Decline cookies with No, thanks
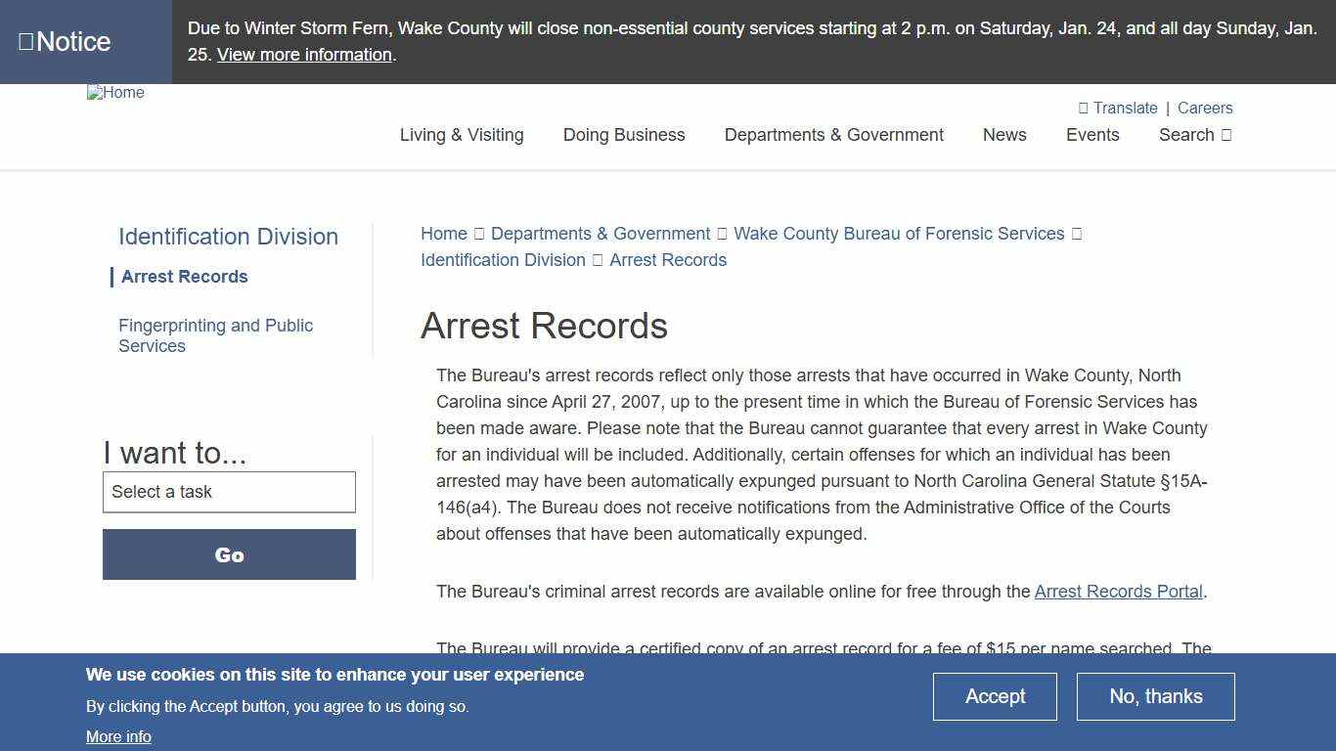1336x751 pixels. point(1155,696)
